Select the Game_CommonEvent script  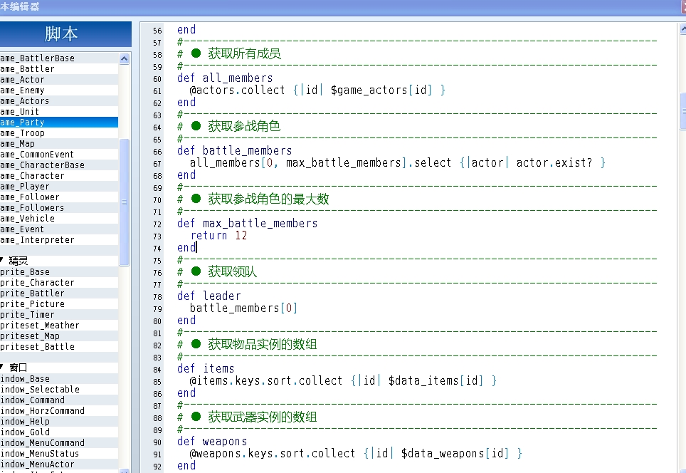[x=59, y=154]
